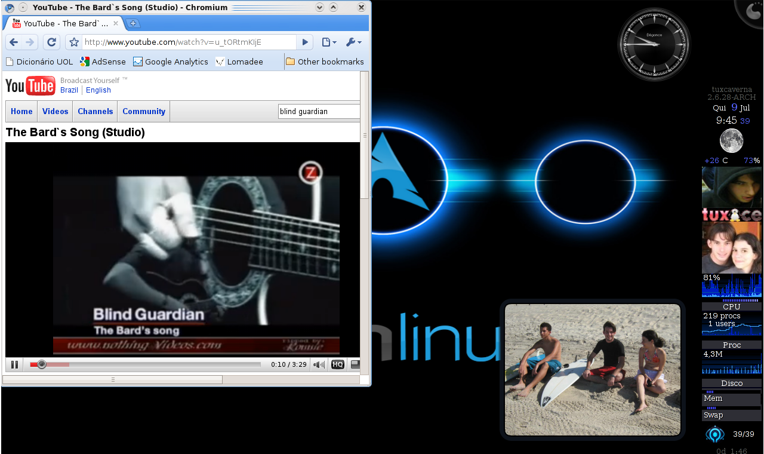The image size is (764, 454).
Task: Go back with browser back arrow
Action: 14,42
